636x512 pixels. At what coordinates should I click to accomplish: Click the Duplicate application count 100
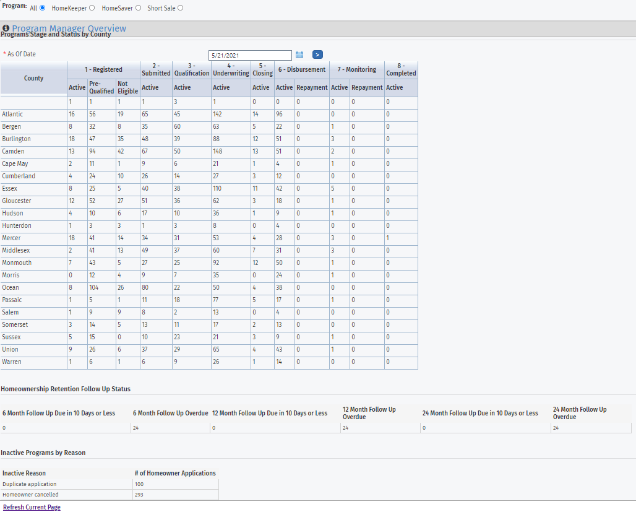click(x=139, y=484)
